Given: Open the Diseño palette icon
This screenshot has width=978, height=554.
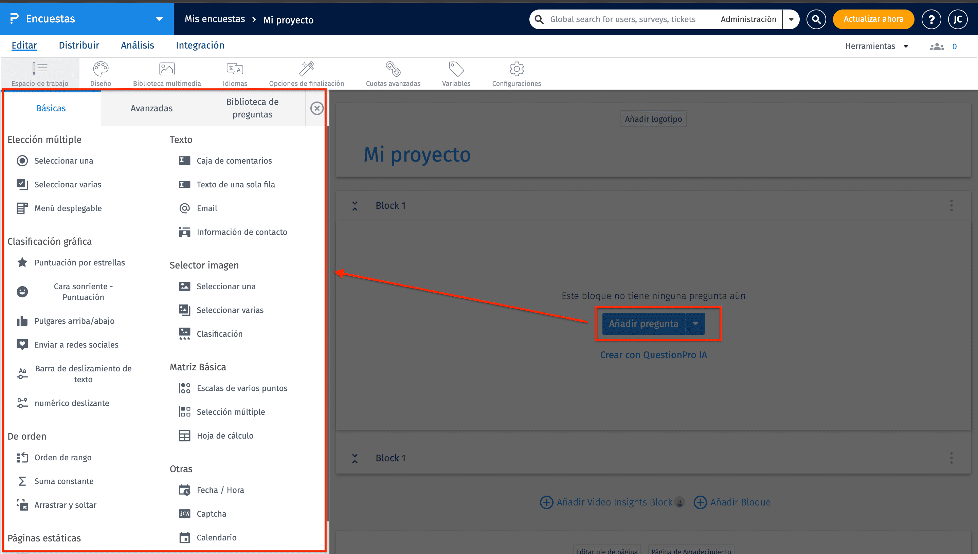Looking at the screenshot, I should pos(101,69).
